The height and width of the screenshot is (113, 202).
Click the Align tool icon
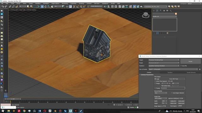point(109,7)
